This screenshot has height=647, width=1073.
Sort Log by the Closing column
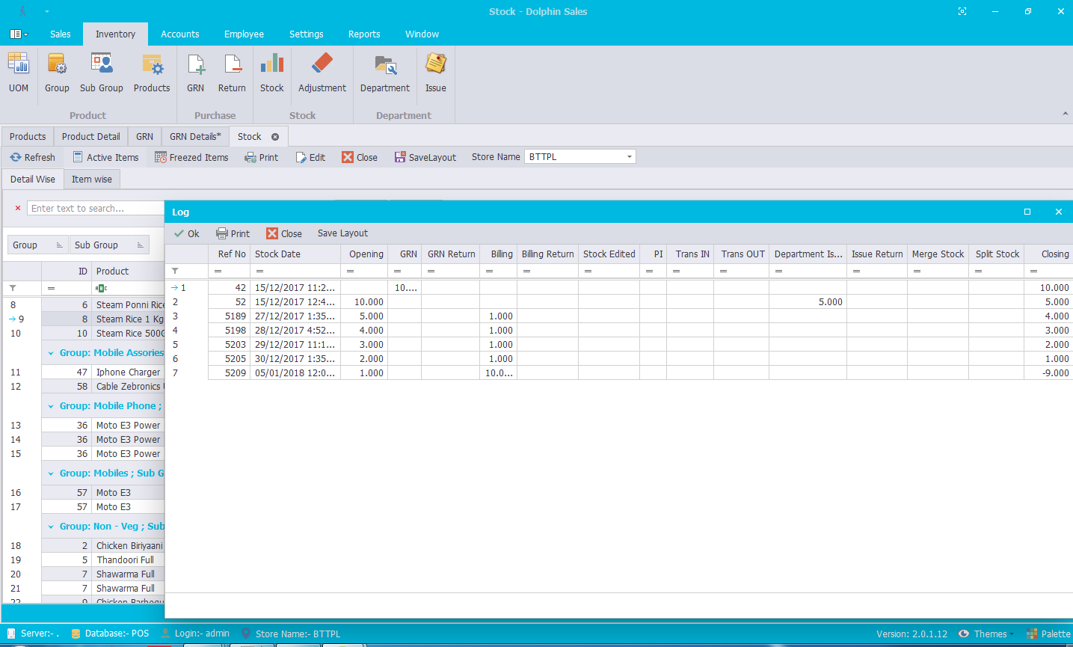click(1048, 254)
